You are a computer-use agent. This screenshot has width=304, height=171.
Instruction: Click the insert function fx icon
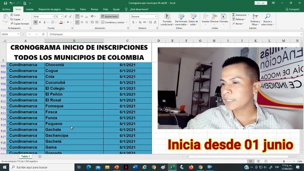coord(43,34)
